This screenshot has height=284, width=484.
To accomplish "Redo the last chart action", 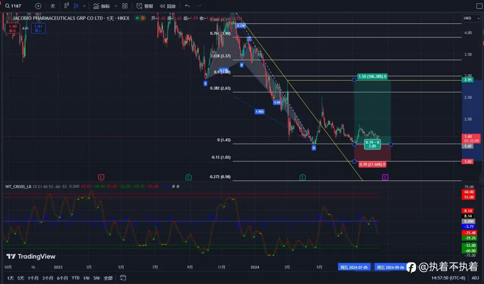I will pyautogui.click(x=199, y=6).
